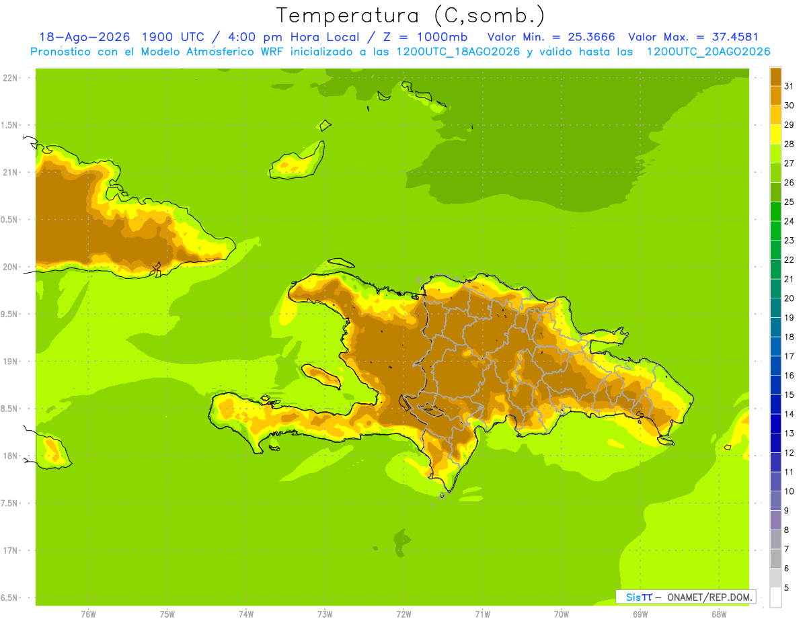
Task: Click the '17N' latitude label
Action: click(x=9, y=550)
